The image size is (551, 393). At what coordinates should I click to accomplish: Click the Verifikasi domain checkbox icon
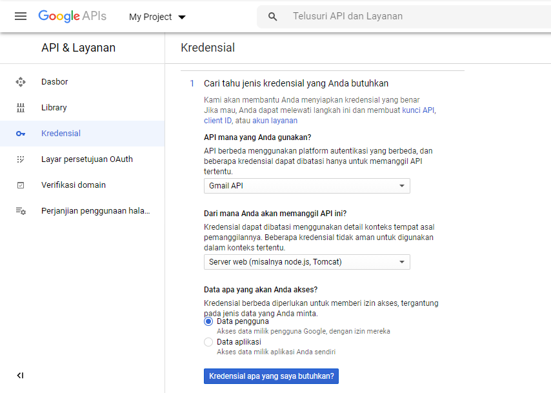(x=21, y=185)
